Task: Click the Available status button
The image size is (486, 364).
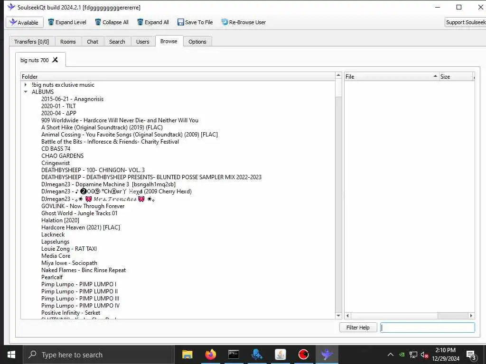Action: point(25,22)
